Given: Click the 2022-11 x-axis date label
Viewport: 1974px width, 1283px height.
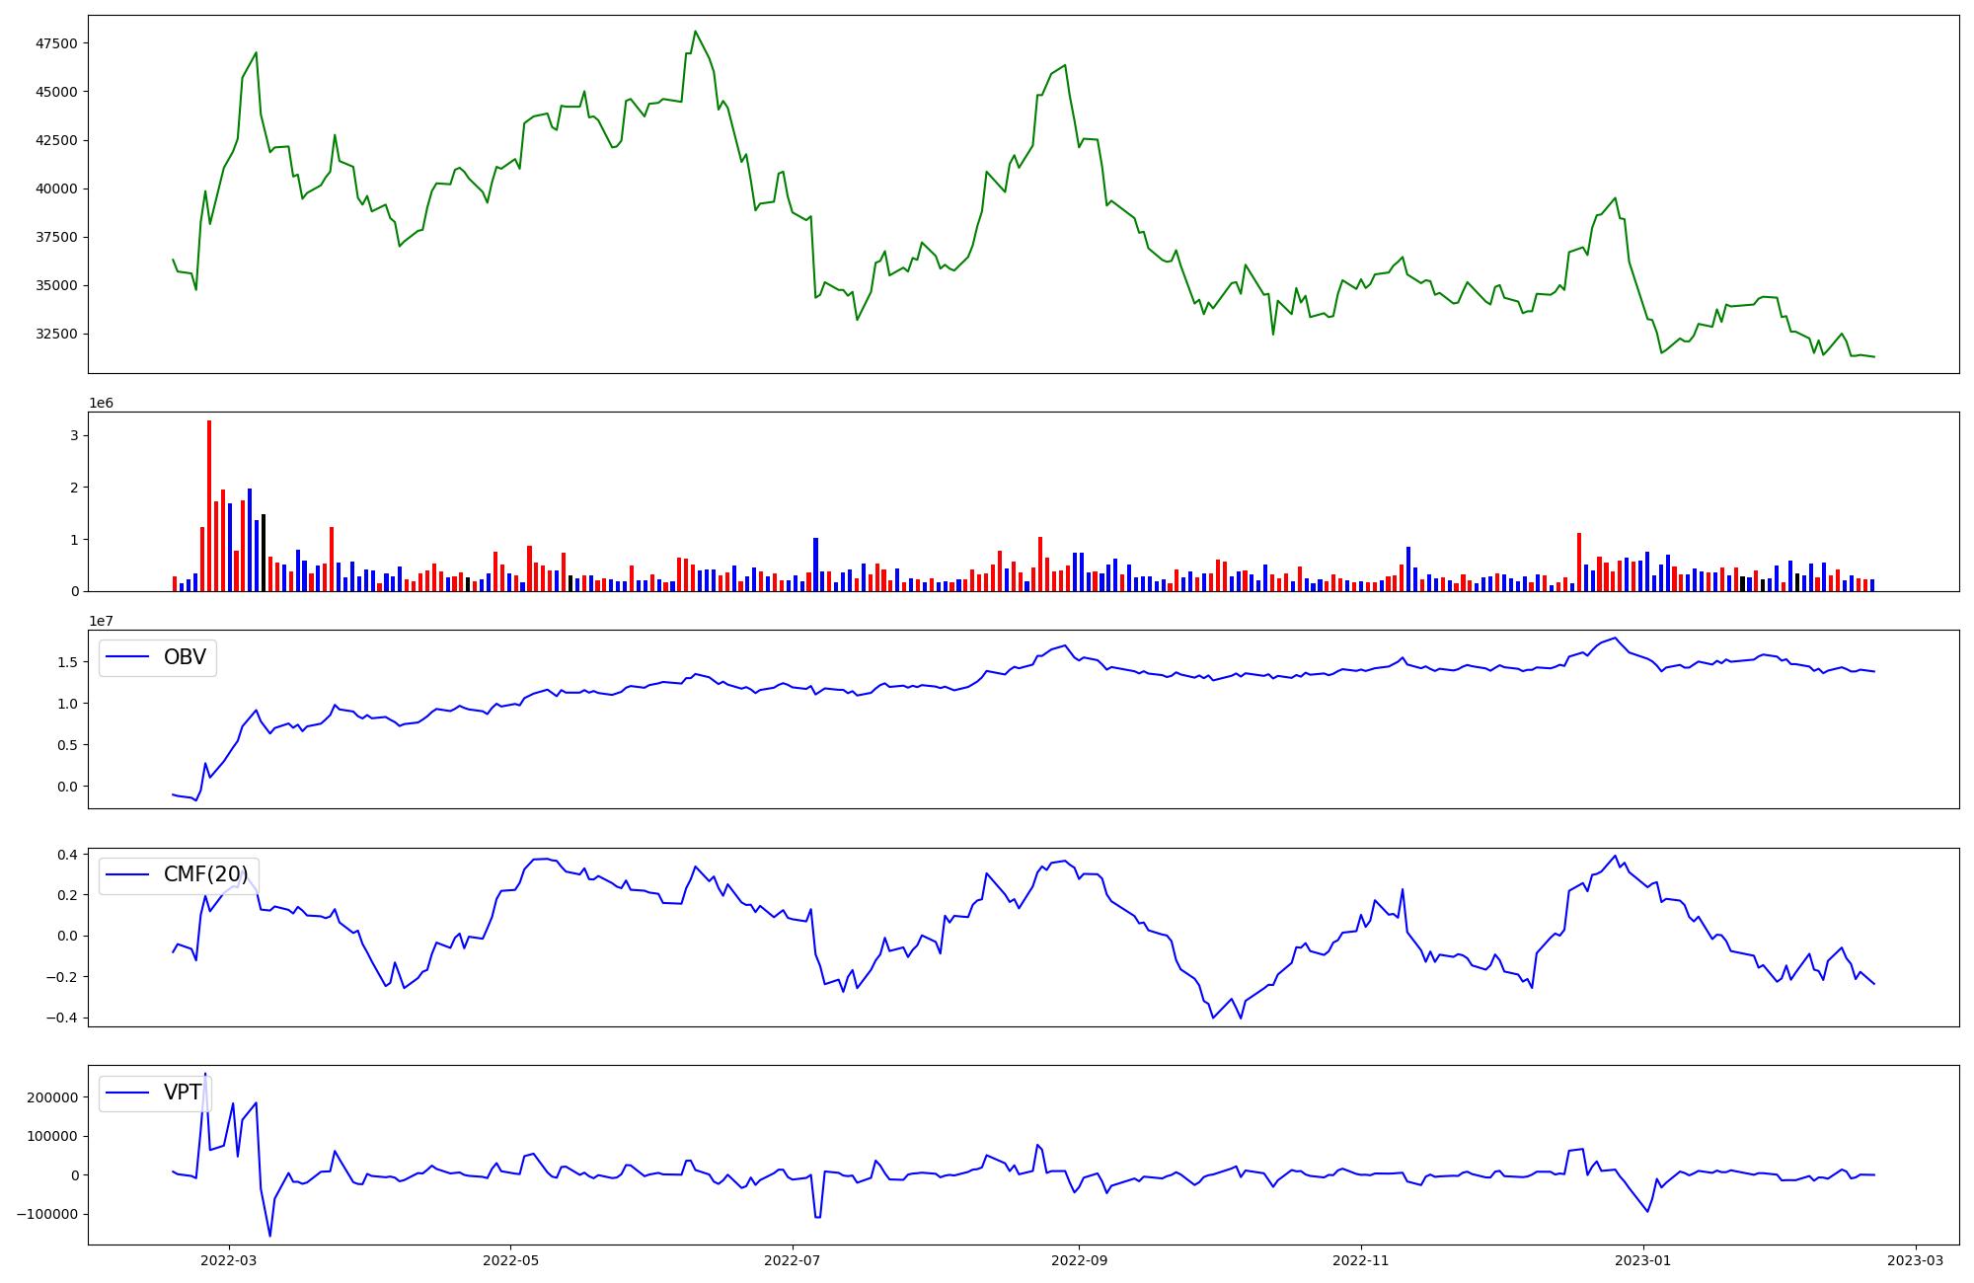Looking at the screenshot, I should coord(1361,1260).
